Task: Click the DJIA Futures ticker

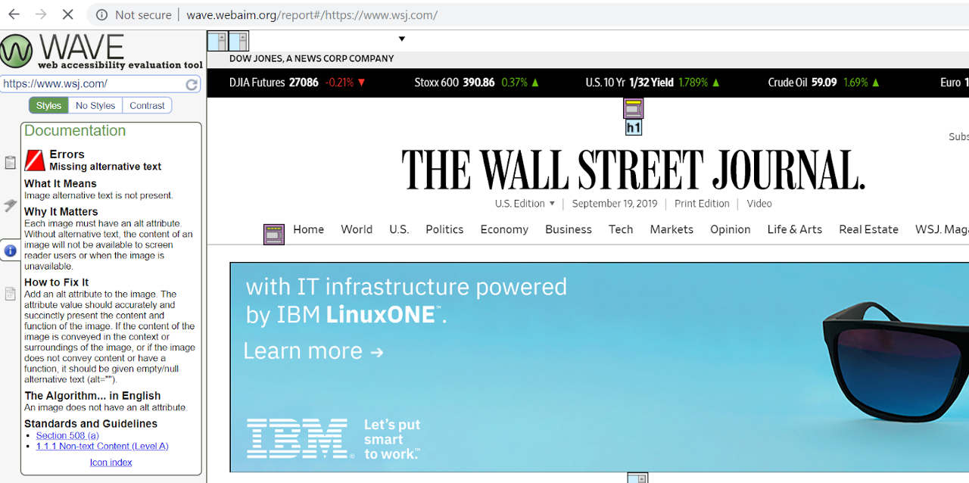Action: click(x=298, y=83)
